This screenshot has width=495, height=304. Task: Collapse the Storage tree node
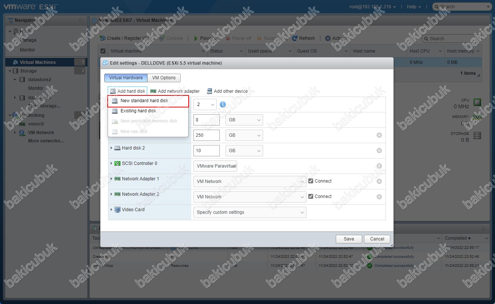(x=10, y=71)
